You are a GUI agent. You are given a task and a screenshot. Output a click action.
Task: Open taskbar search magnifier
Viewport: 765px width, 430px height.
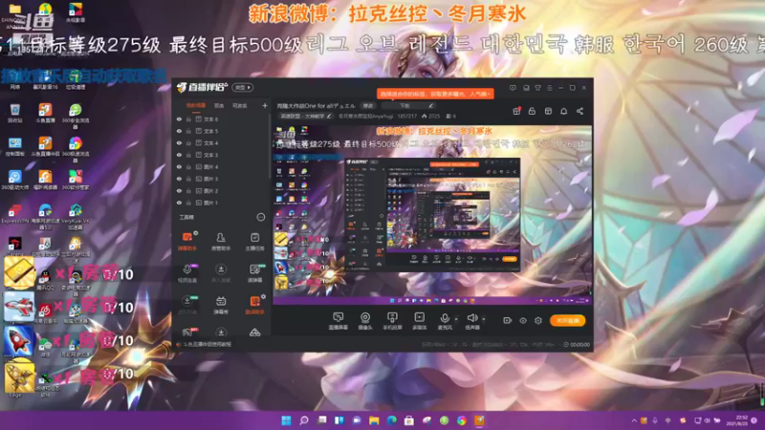click(x=304, y=420)
